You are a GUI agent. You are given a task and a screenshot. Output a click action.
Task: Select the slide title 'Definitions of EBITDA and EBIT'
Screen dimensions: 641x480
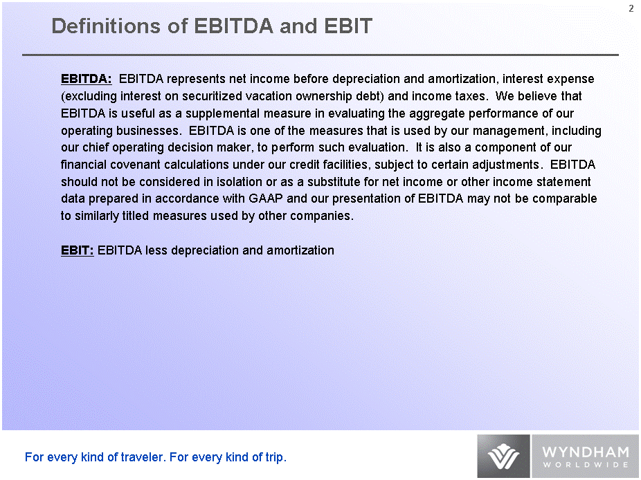212,26
